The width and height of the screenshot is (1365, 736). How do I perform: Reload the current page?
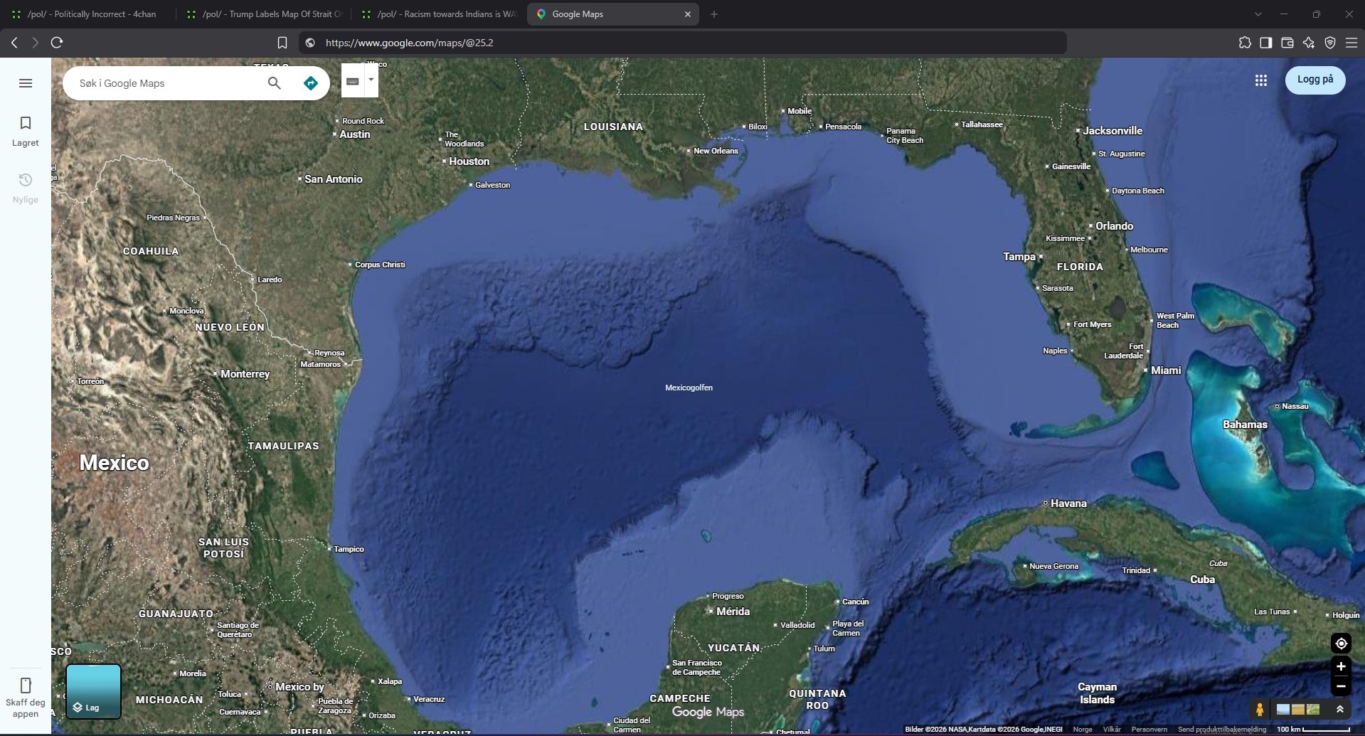[57, 43]
